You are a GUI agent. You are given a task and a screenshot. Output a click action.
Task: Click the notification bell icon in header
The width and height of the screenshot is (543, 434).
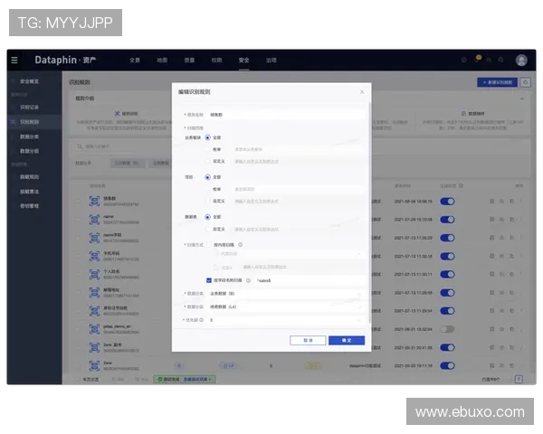(x=480, y=60)
